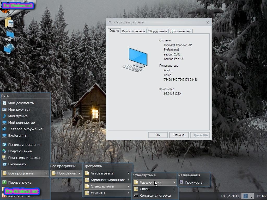Click the Моя музыка note icon
The width and height of the screenshot is (267, 200).
point(4,116)
